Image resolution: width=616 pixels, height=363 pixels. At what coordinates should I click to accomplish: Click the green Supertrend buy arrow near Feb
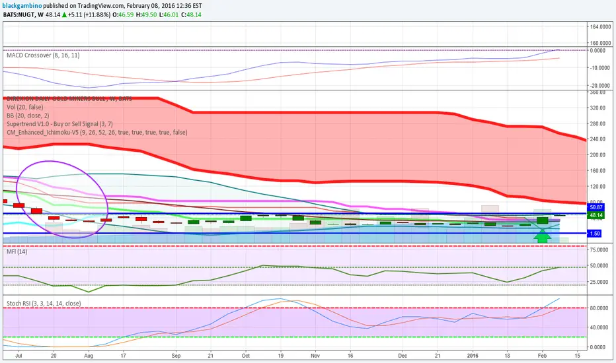pyautogui.click(x=542, y=236)
